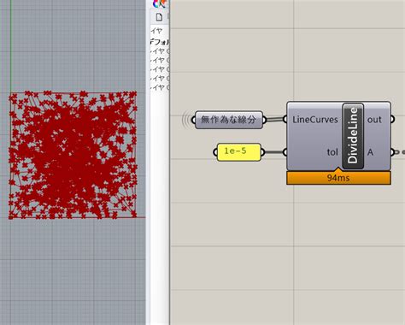Click the tol input of DivideLine
The height and width of the screenshot is (325, 405).
pyautogui.click(x=332, y=152)
